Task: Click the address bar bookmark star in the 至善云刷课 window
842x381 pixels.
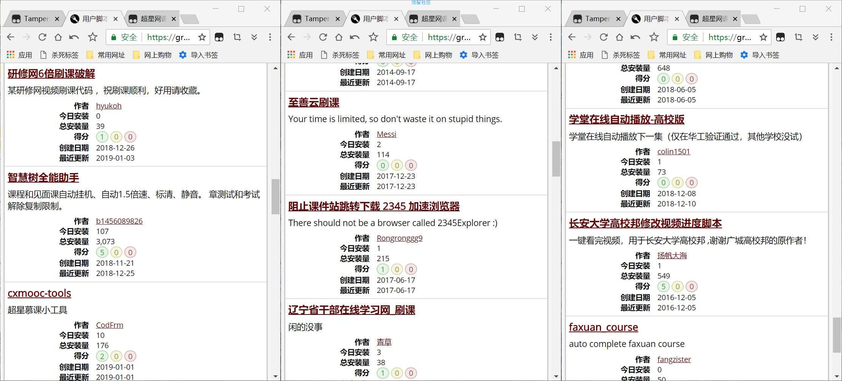Action: tap(483, 37)
